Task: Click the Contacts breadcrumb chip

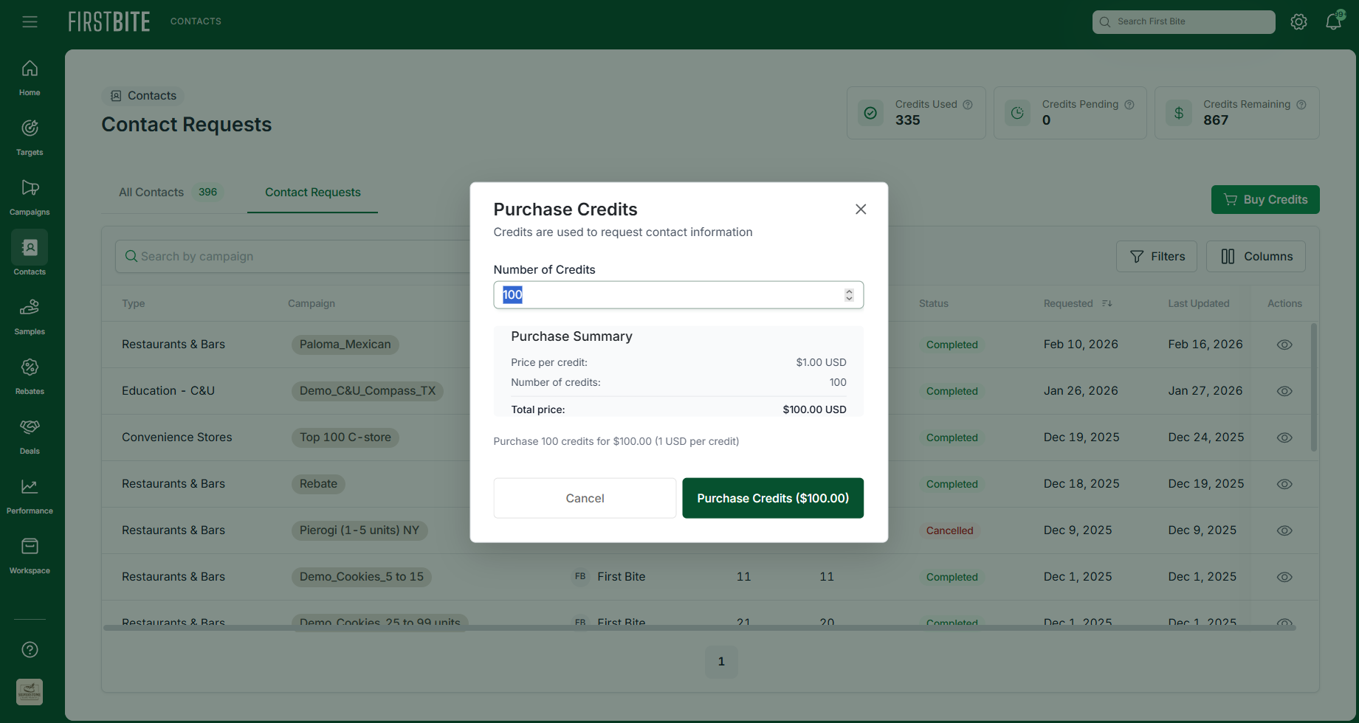Action: (143, 96)
